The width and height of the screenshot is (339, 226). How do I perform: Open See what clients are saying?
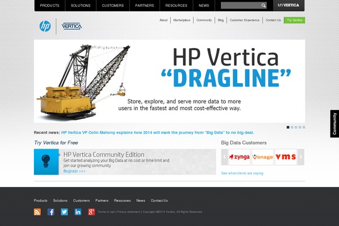[242, 173]
